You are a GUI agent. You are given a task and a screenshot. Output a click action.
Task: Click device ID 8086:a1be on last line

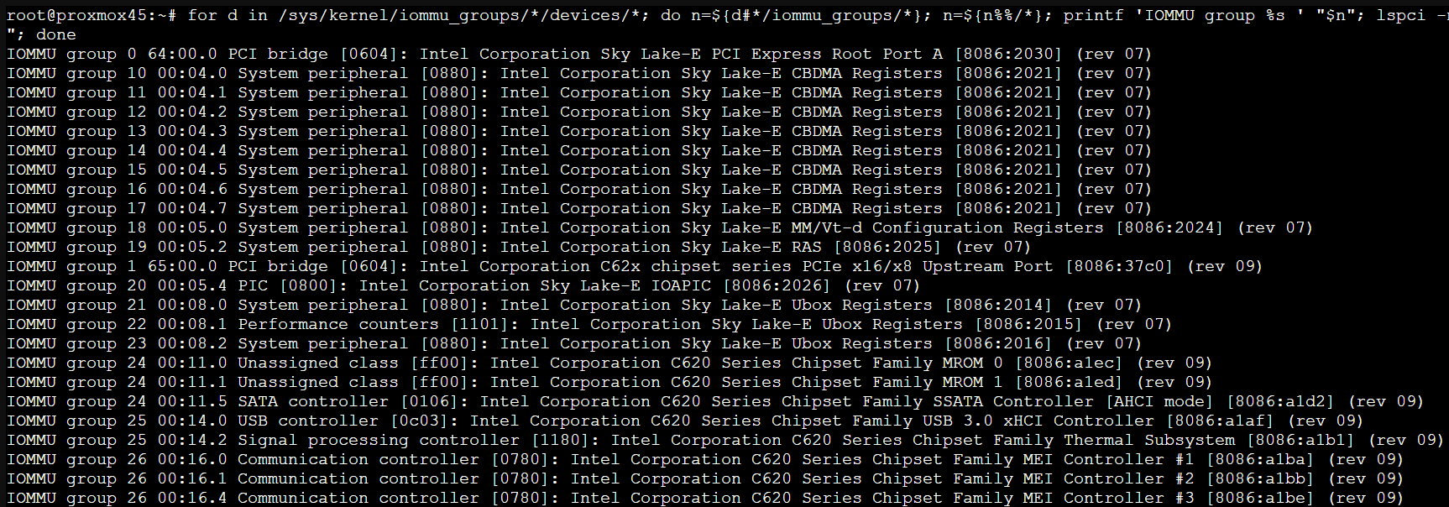(x=1260, y=498)
